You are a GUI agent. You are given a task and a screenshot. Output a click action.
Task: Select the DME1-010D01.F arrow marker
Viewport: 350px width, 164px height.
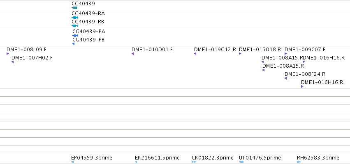(132, 54)
